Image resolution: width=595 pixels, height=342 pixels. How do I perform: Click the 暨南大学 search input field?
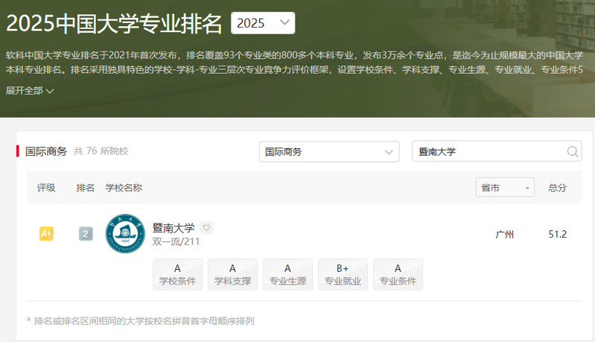[488, 152]
